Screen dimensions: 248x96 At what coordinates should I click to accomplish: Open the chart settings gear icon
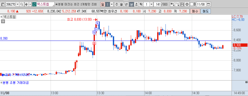[187, 4]
